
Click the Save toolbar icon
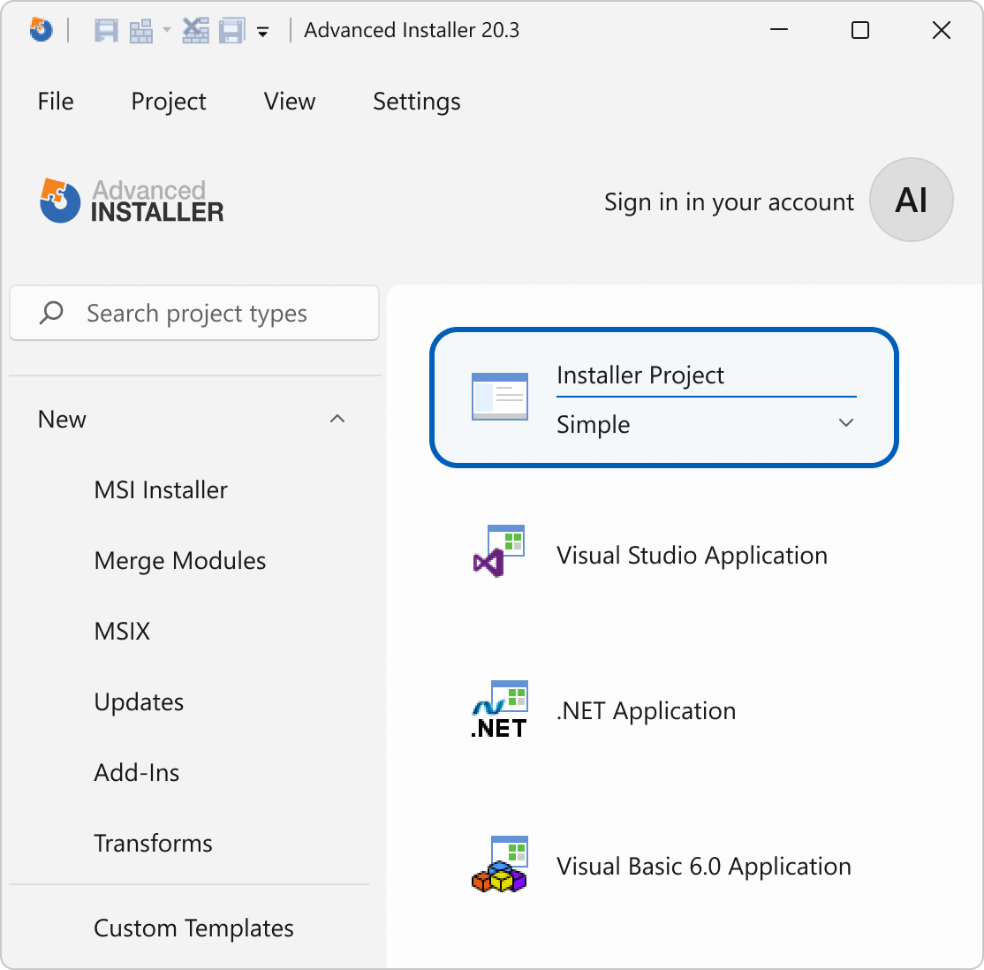[106, 30]
